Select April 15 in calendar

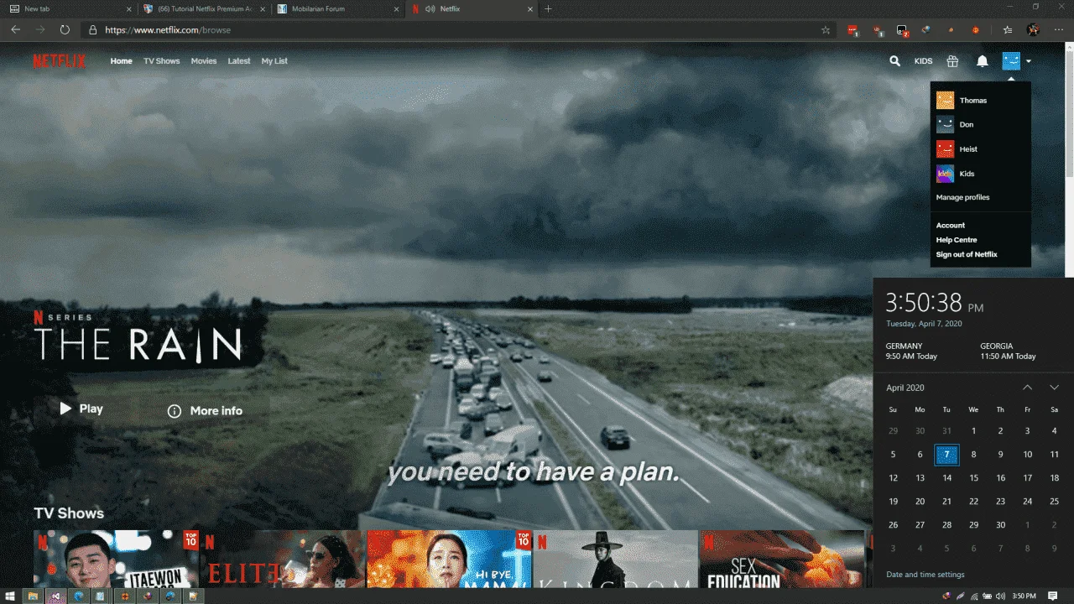[x=973, y=478]
